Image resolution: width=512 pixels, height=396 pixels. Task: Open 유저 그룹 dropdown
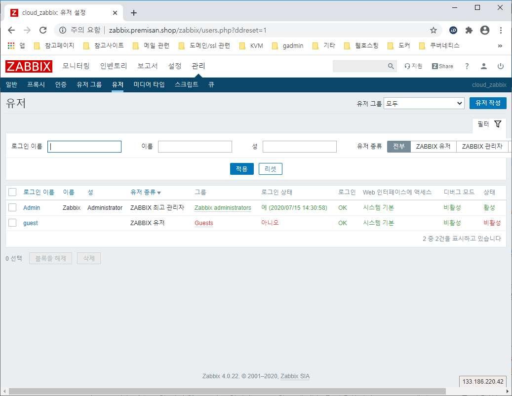click(424, 104)
